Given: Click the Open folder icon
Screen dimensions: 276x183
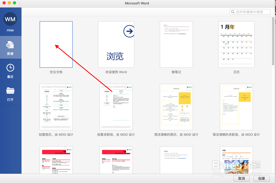Looking at the screenshot, I should (x=10, y=91).
